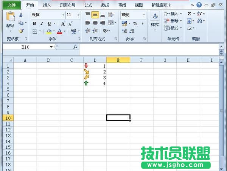Image resolution: width=227 pixels, height=171 pixels.
Task: Open the 公式 ribbon tab
Action: [88, 5]
